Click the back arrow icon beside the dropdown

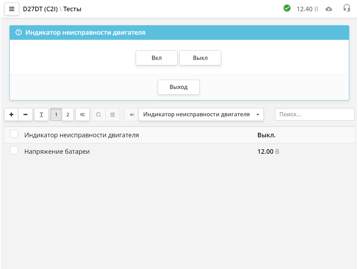point(131,114)
